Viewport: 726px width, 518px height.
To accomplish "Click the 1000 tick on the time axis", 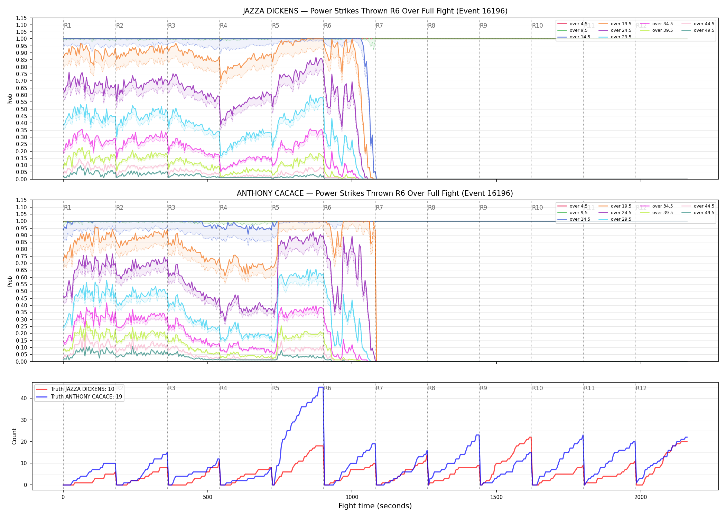I will [352, 497].
